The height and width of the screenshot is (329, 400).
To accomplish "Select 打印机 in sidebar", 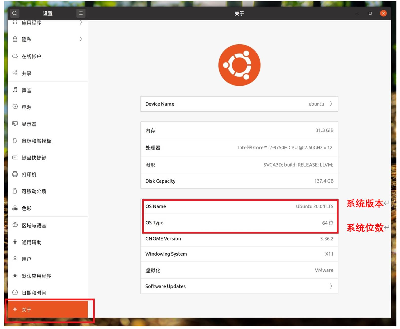I will pyautogui.click(x=48, y=174).
